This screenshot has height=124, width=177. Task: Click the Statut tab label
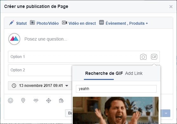point(21,23)
